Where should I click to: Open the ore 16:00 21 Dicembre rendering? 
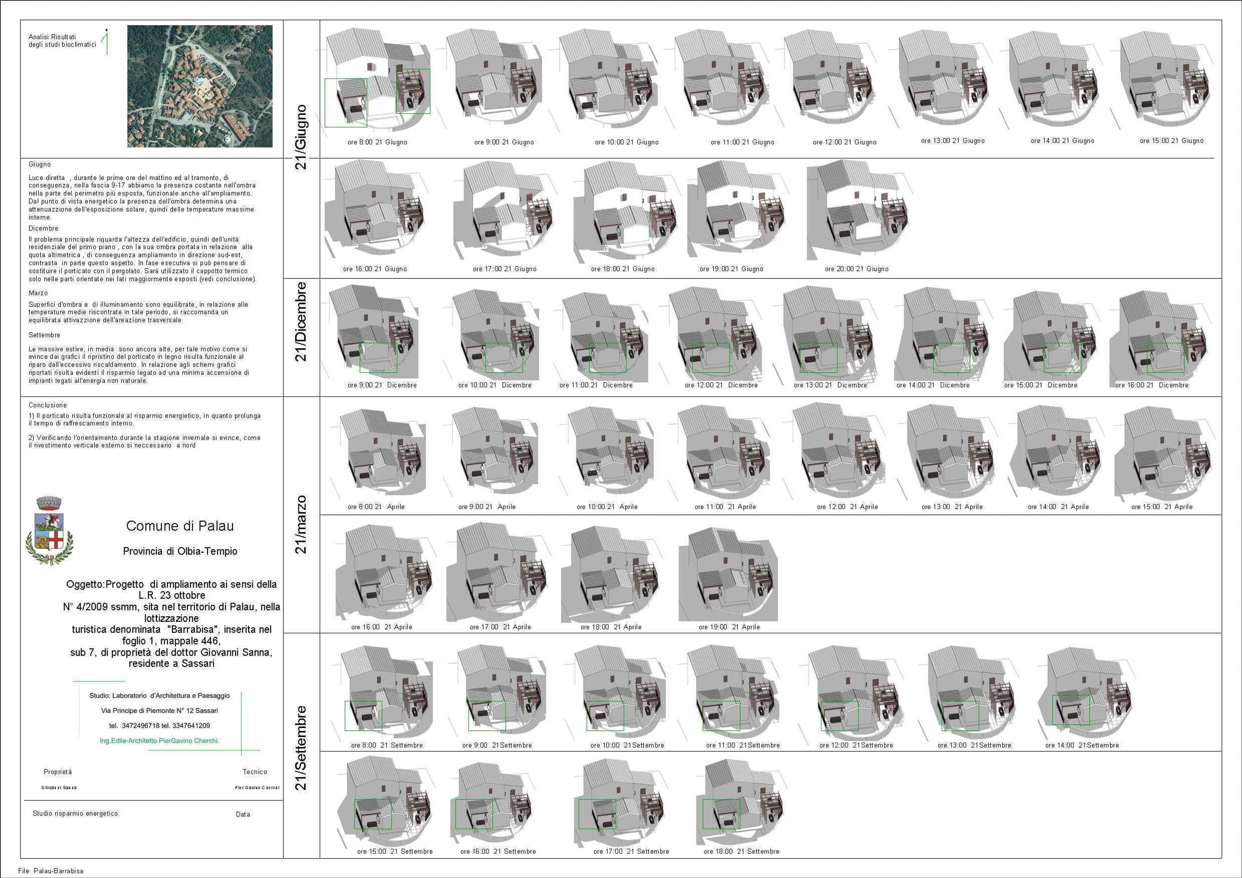1160,335
